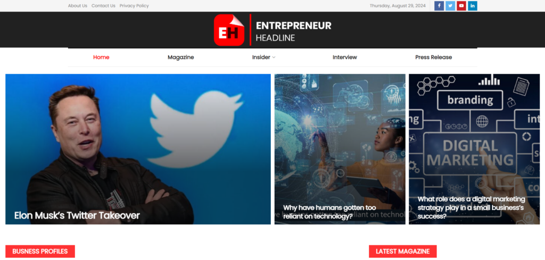This screenshot has width=545, height=260.
Task: Click the Business Profiles section button
Action: click(40, 251)
